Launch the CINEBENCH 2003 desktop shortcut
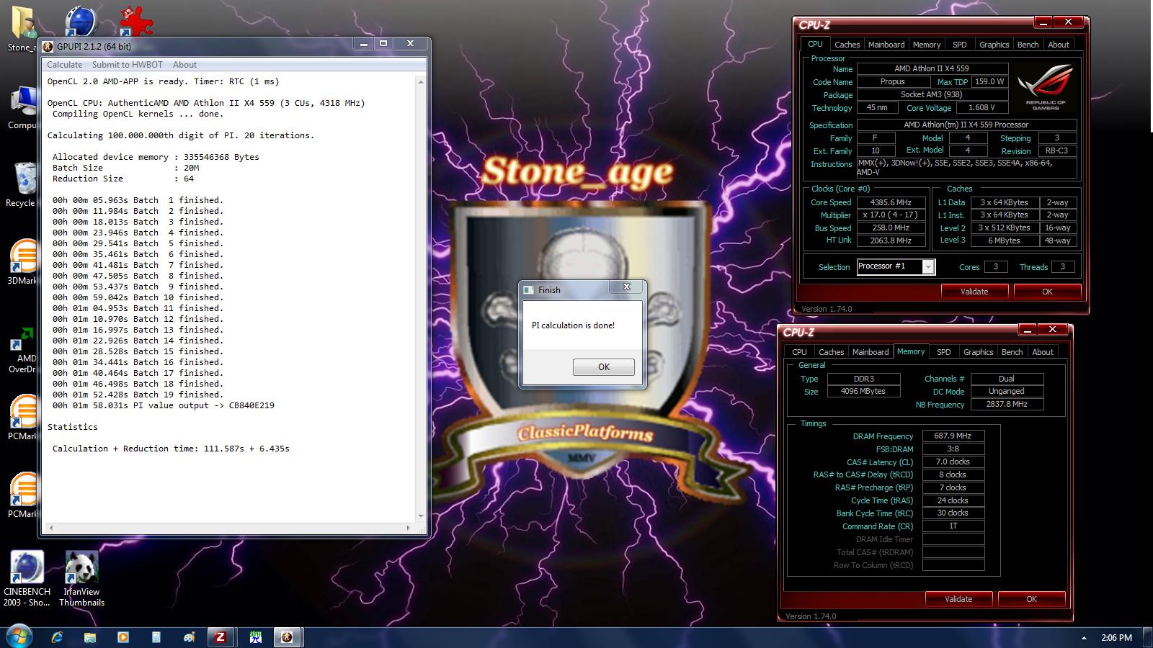This screenshot has height=648, width=1153. click(27, 579)
